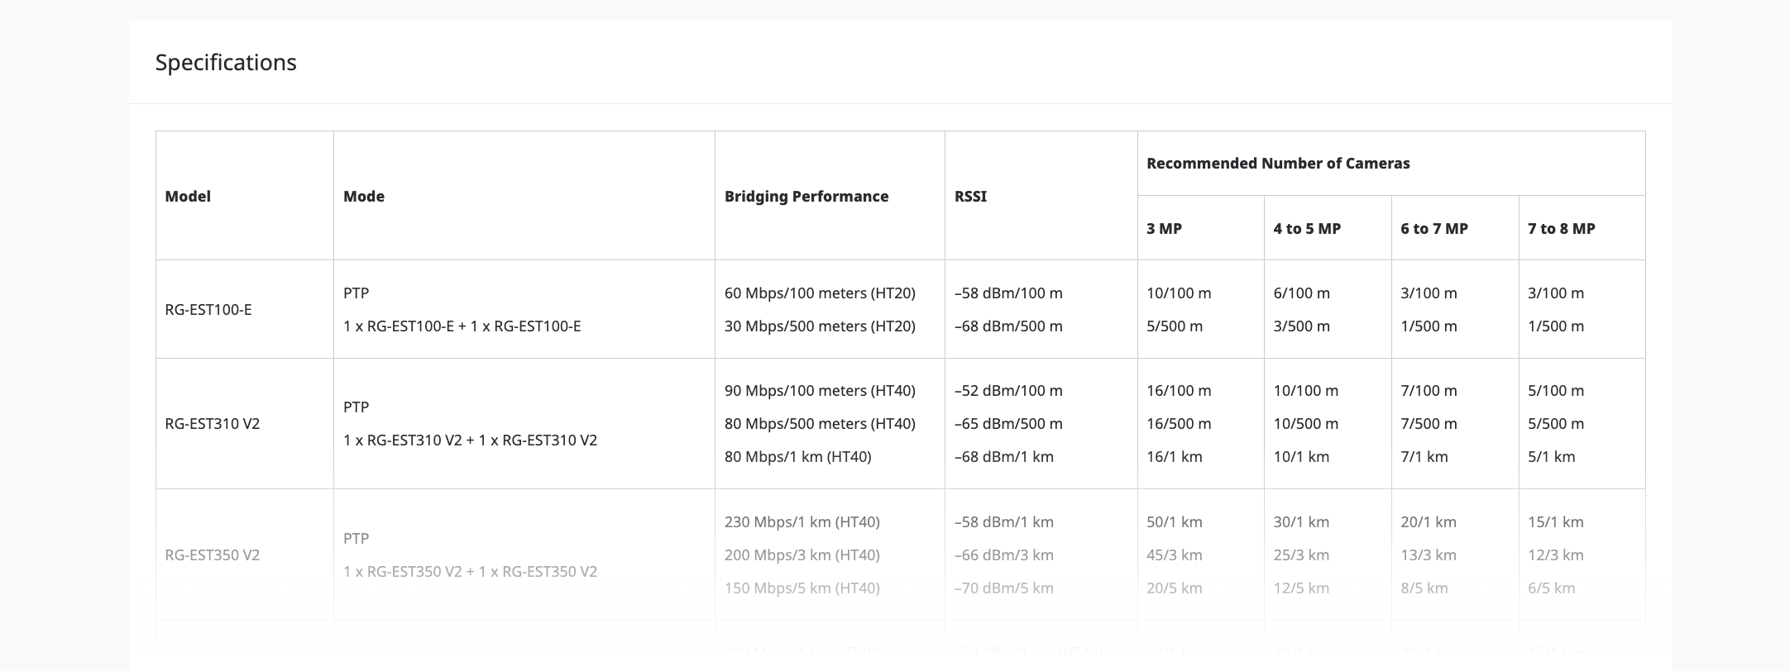Select the 1 x RG-EST310 V2 mode text
This screenshot has height=671, width=1790.
[x=470, y=440]
